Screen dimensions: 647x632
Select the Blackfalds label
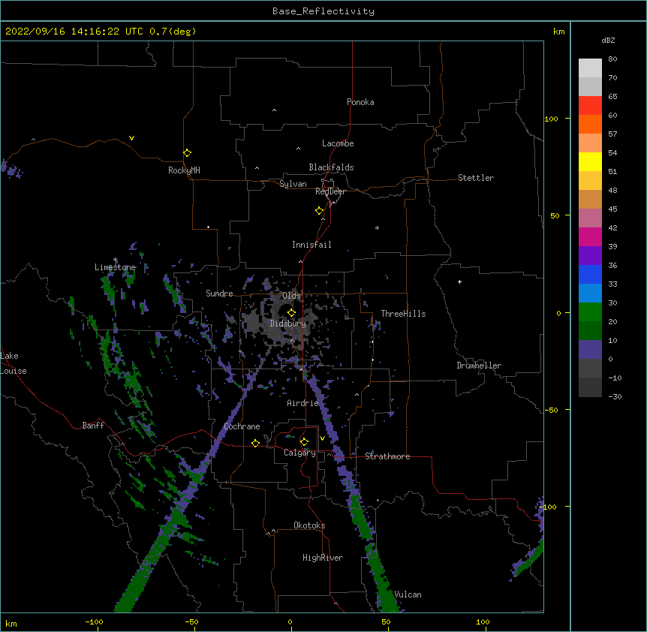click(331, 167)
